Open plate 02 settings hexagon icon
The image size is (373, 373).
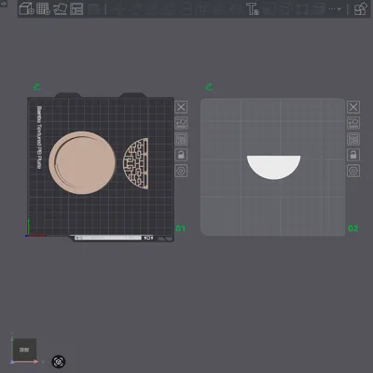tap(353, 171)
